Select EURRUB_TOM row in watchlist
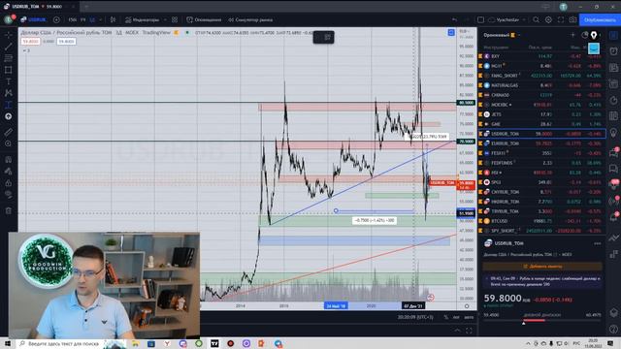Screen dimensions: 621x349 click(x=542, y=143)
